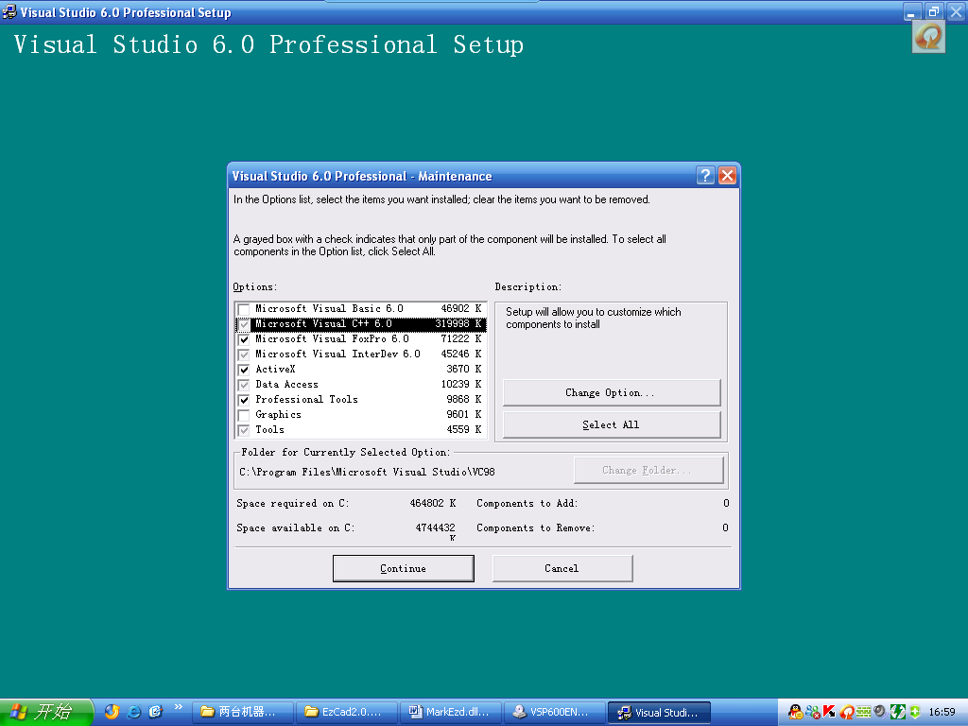Open the speaker volume tray icon
The image size is (968, 726).
pyautogui.click(x=880, y=712)
